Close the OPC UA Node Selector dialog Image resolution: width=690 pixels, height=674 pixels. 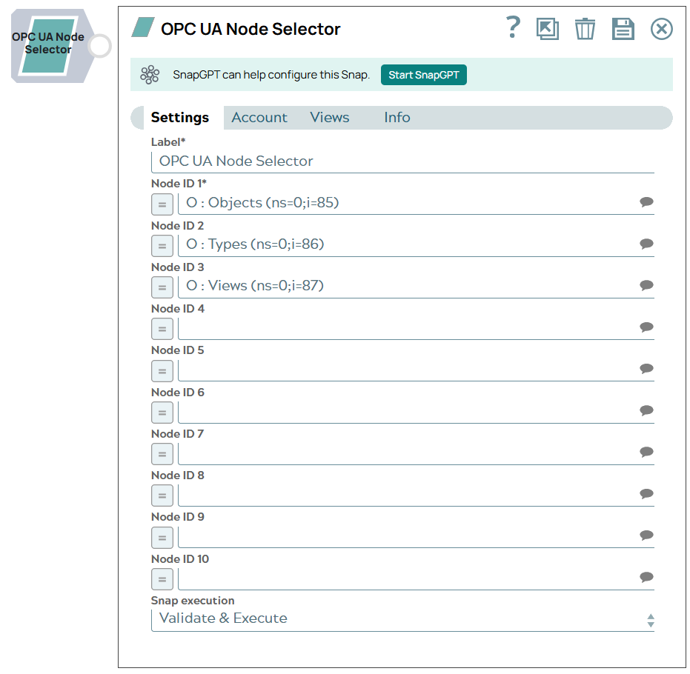click(660, 28)
